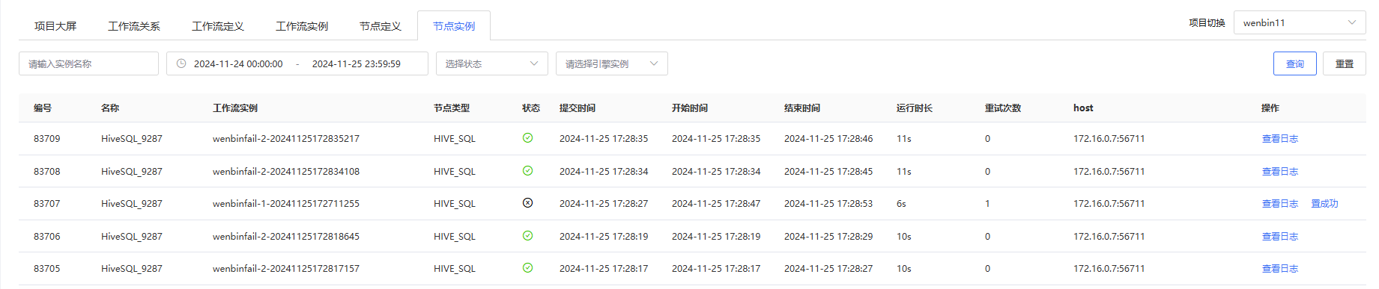This screenshot has width=1379, height=289.
Task: Click the 提交时间 column header
Action: tap(578, 108)
